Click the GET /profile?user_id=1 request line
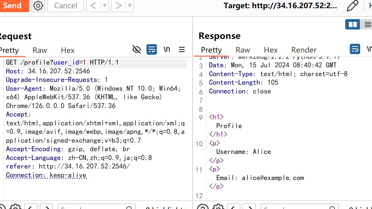Image resolution: width=372 pixels, height=209 pixels. click(62, 63)
